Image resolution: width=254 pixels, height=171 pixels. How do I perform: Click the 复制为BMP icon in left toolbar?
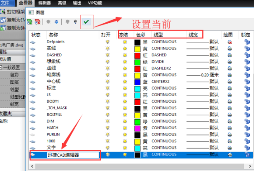[x=3, y=28]
